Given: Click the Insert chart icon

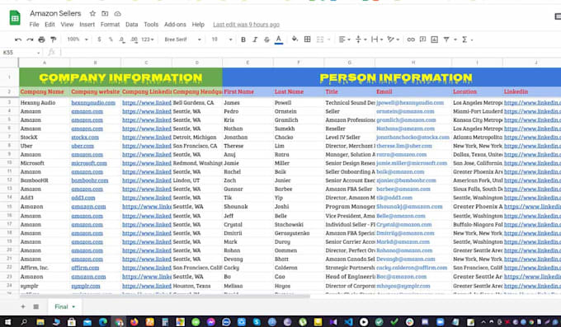Looking at the screenshot, I should point(434,40).
